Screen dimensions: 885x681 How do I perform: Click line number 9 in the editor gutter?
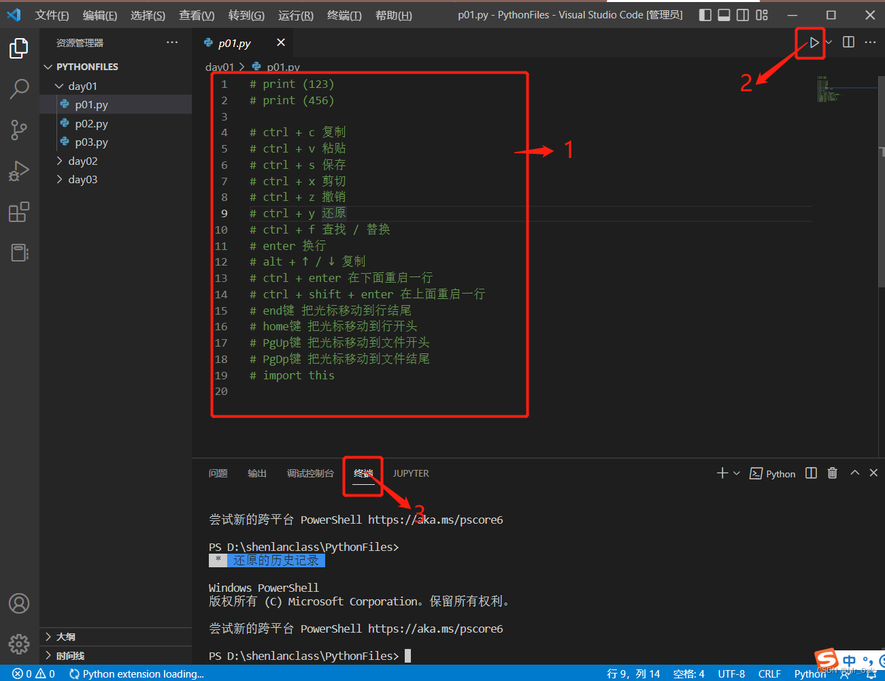coord(224,213)
